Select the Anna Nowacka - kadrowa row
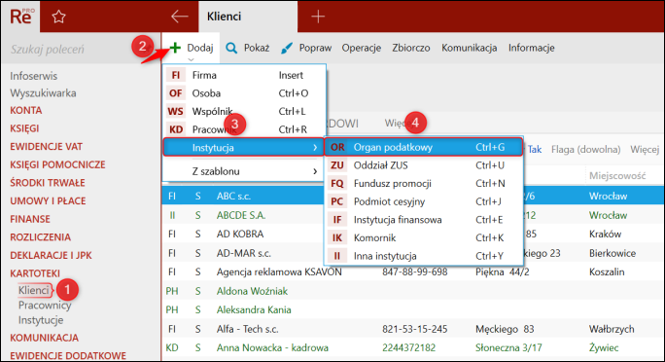Image resolution: width=665 pixels, height=362 pixels. 412,348
